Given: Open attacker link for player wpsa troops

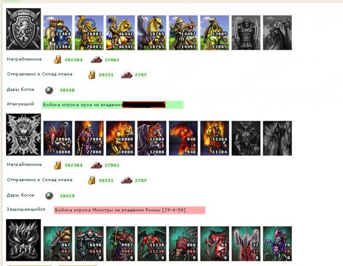Looking at the screenshot, I should click(x=112, y=105).
